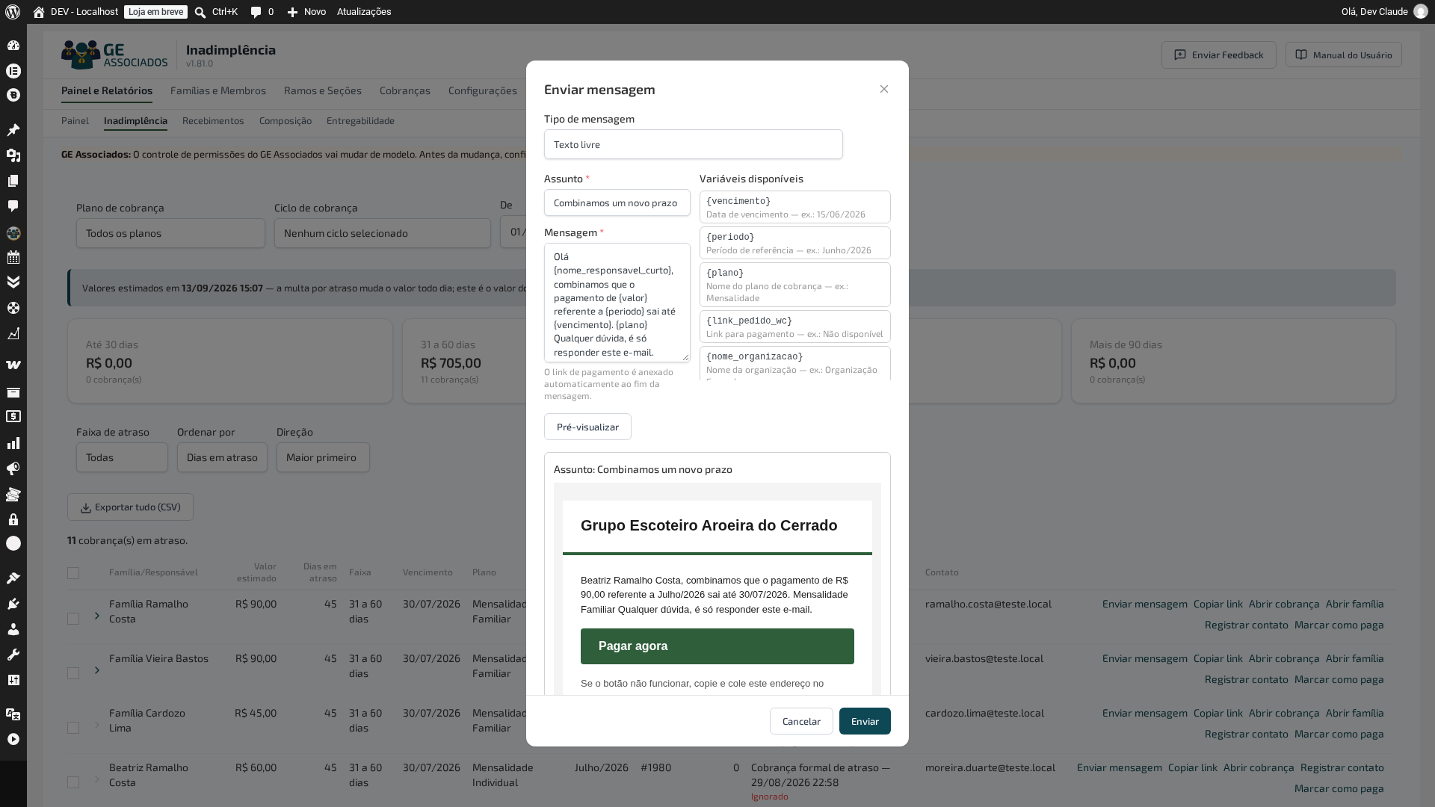
Task: Check the Família Cardozo Lima row checkbox
Action: tap(73, 728)
